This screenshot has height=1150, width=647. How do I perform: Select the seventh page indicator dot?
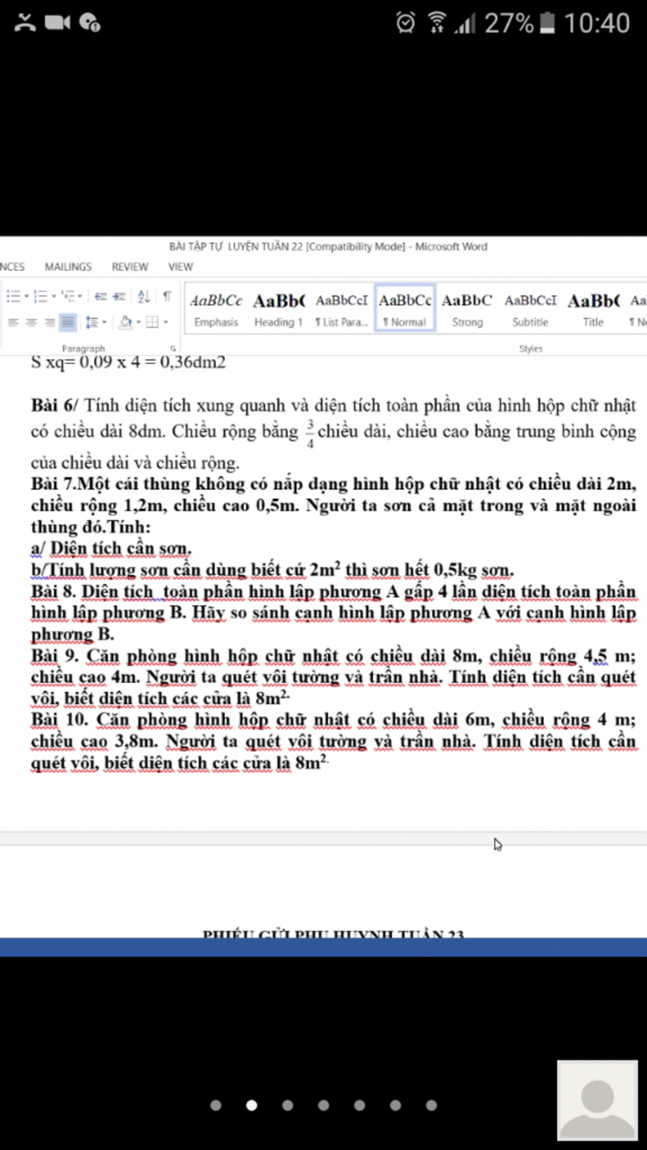(x=432, y=1105)
